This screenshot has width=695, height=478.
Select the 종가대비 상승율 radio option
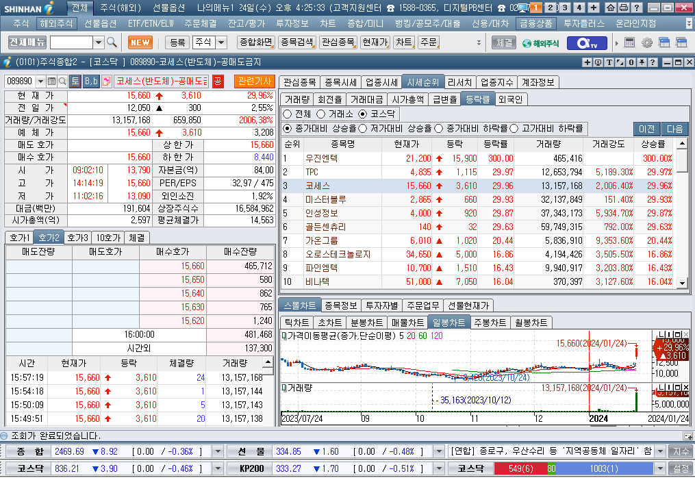pos(287,129)
